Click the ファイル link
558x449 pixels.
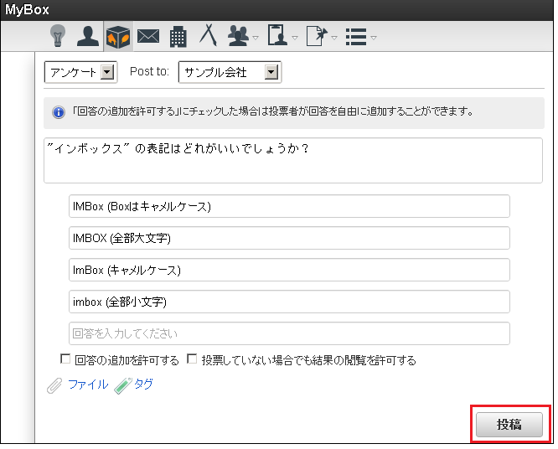click(88, 384)
